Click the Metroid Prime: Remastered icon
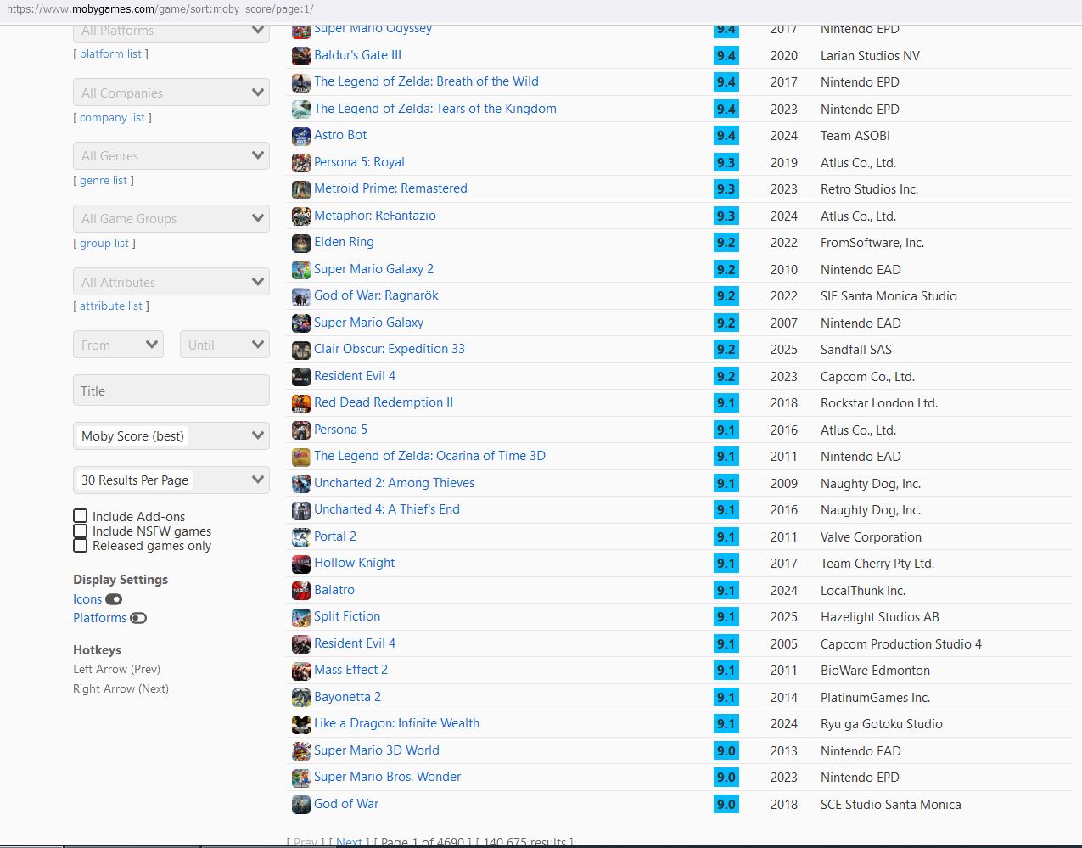The height and width of the screenshot is (848, 1082). coord(301,189)
